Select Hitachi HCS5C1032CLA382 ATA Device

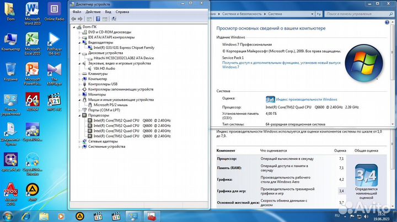click(124, 58)
